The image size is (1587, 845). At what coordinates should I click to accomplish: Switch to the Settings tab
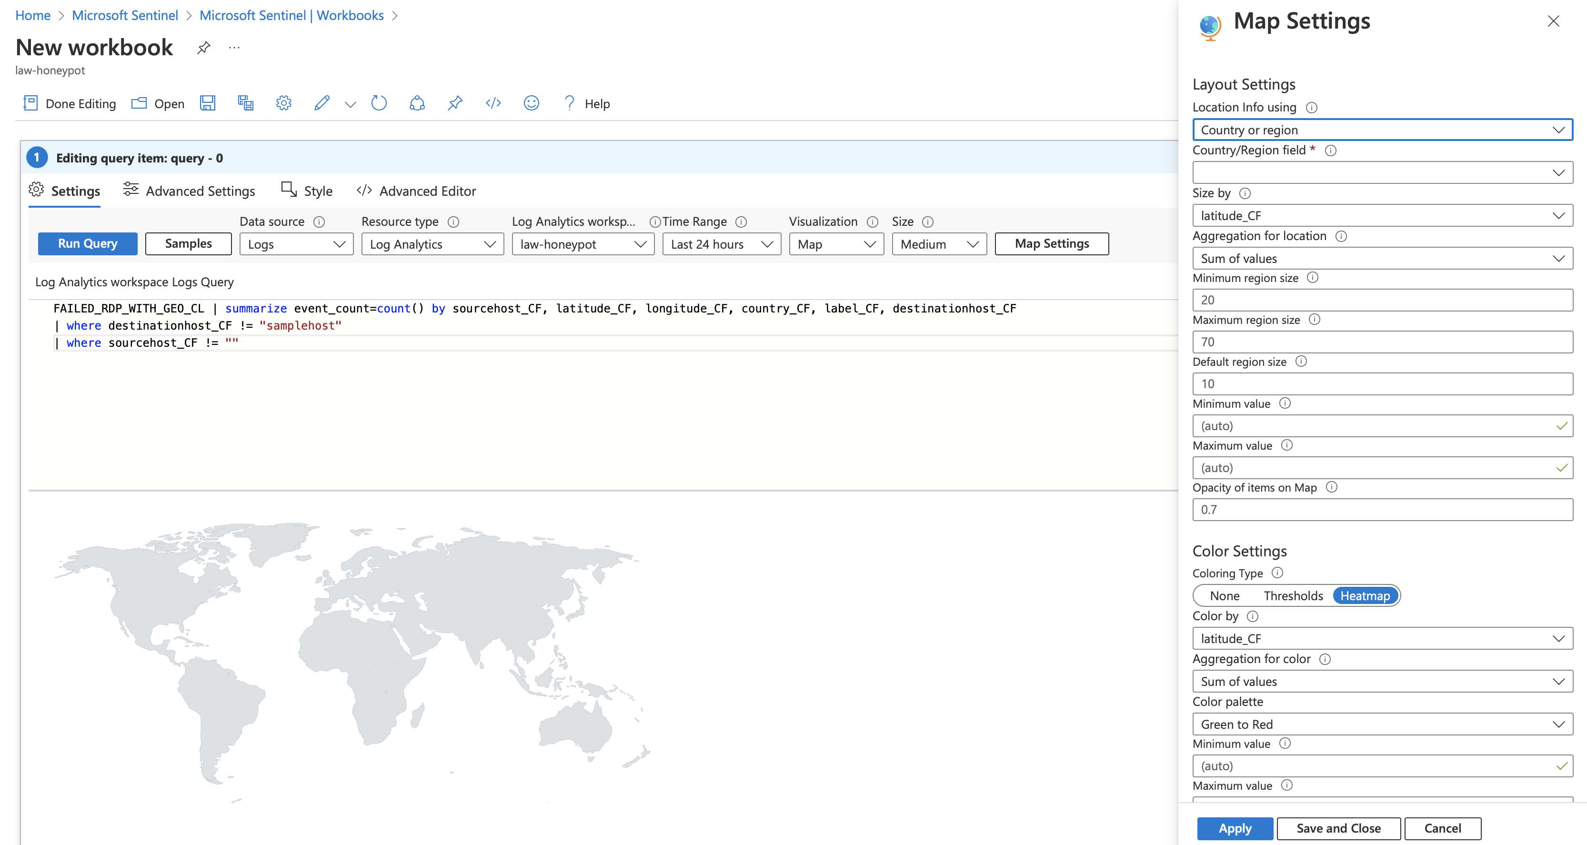65,191
